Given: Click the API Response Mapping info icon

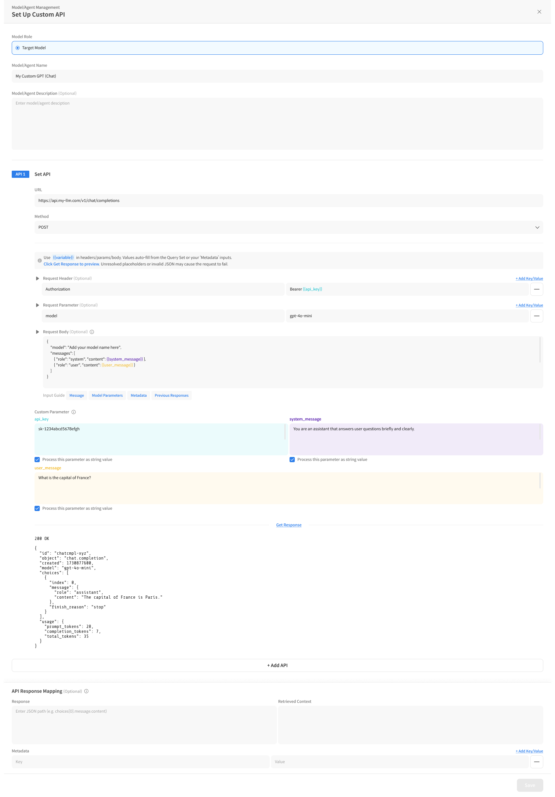Looking at the screenshot, I should (86, 691).
